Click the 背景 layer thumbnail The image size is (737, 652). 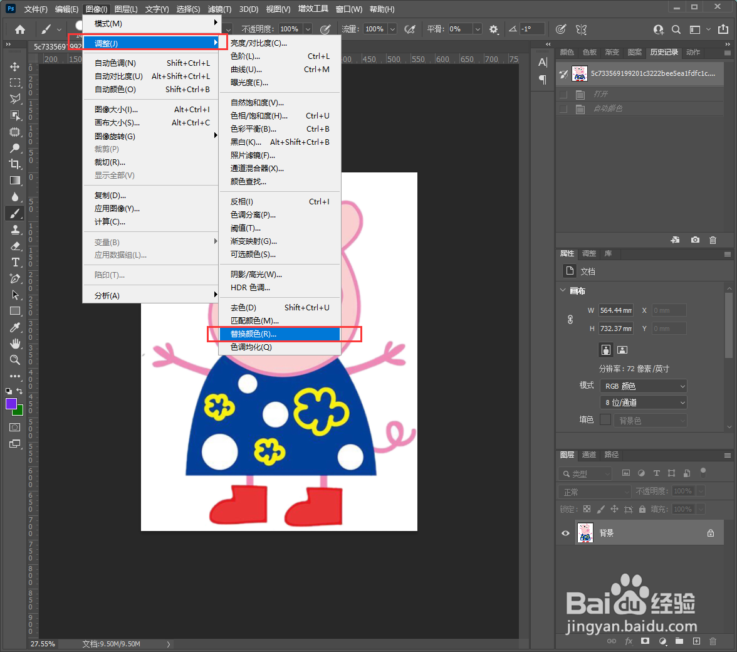tap(585, 533)
